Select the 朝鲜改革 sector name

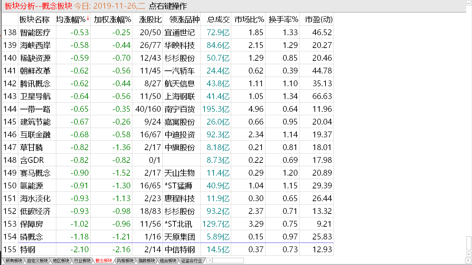pos(35,71)
